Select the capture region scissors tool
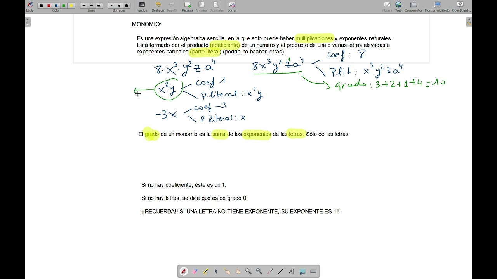Image resolution: width=497 pixels, height=279 pixels. (302, 272)
